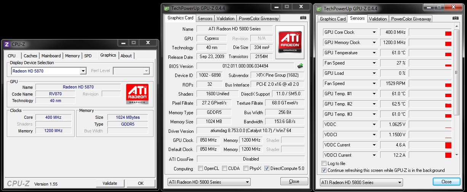Viewport: 467px width, 192px height.
Task: Open the Fan Speed percent sensor dropdown
Action: click(x=374, y=63)
